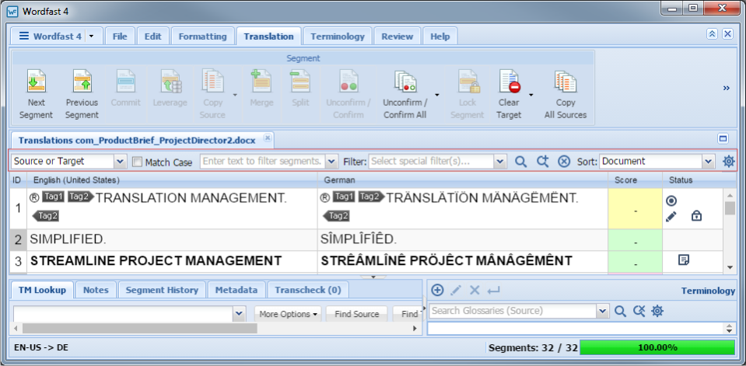Click the TM Lookup horizontal scrollbar
This screenshot has height=366, width=746.
(139, 329)
